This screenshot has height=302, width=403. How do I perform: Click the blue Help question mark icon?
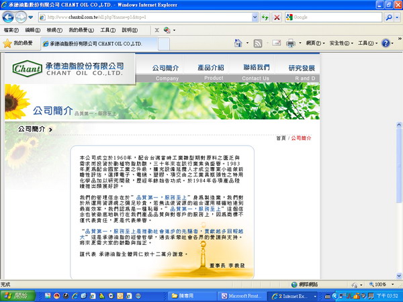(386, 43)
